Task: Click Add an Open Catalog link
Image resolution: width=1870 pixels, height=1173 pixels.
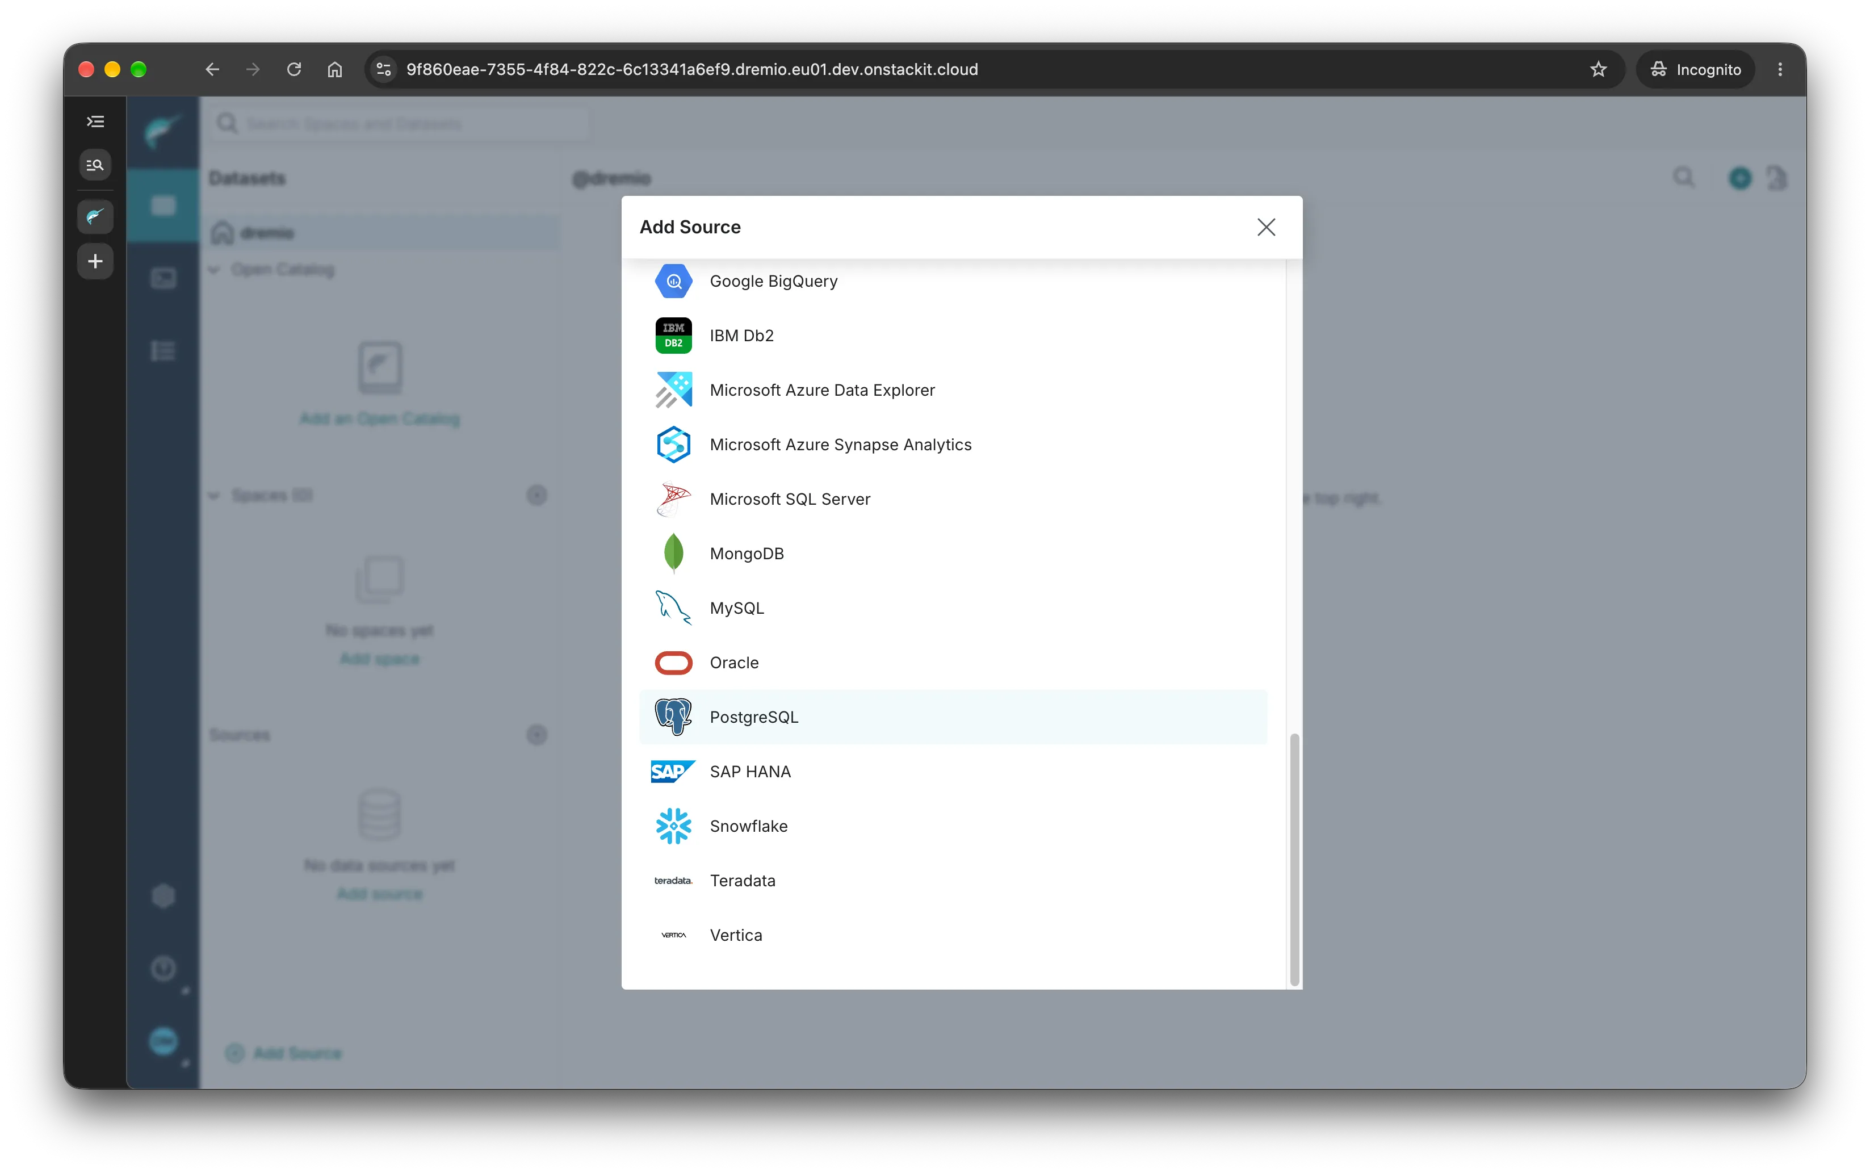Action: tap(379, 418)
